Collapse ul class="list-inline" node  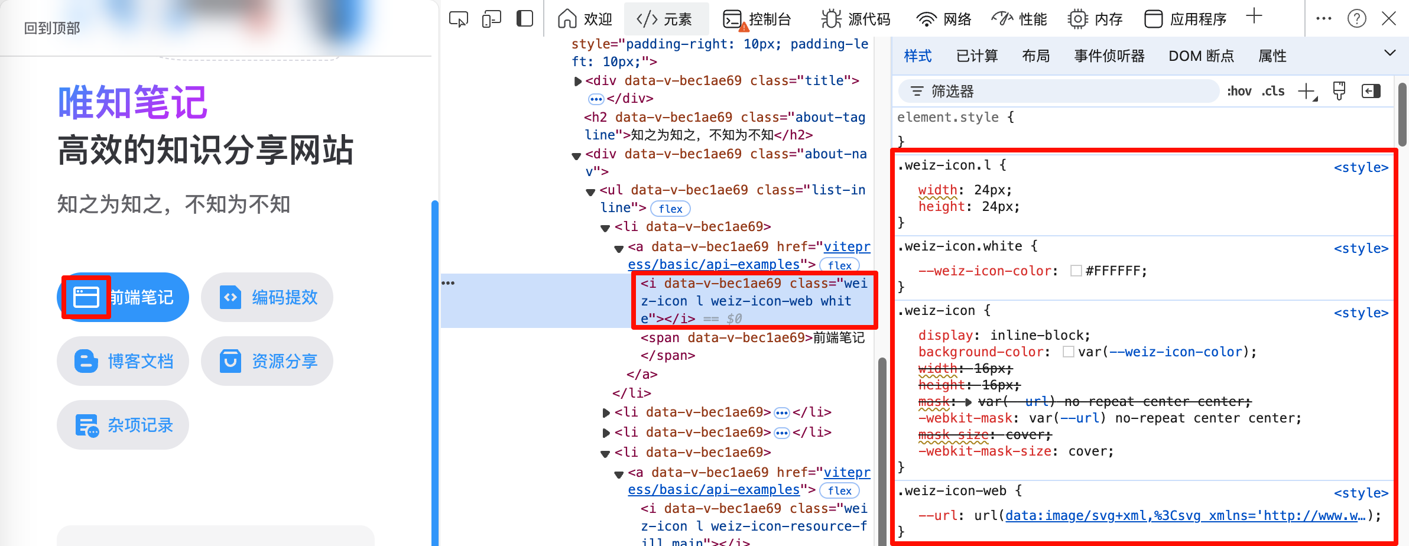pos(590,191)
